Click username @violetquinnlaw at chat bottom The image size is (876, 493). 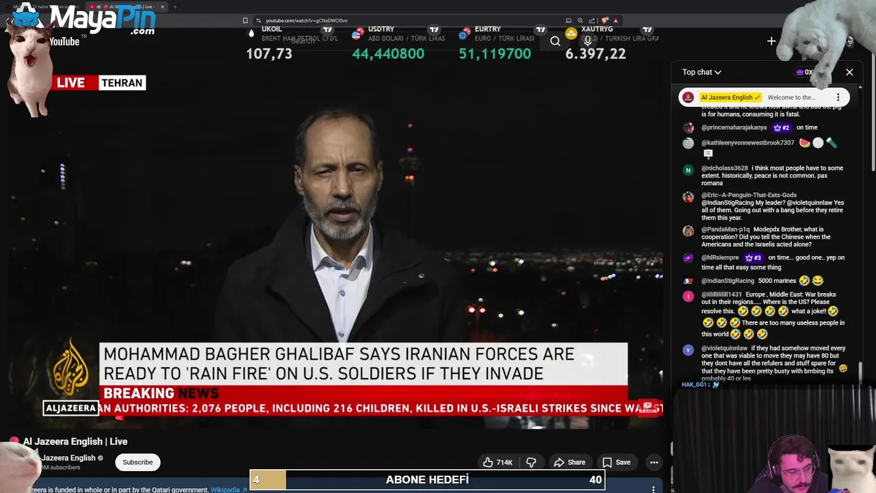point(724,348)
